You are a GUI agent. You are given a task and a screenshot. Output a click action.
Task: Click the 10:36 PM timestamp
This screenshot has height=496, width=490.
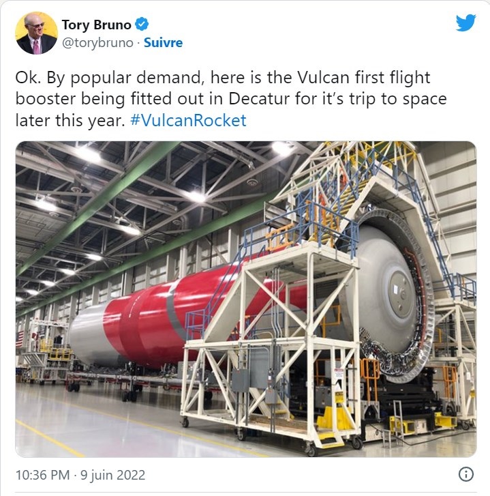pyautogui.click(x=42, y=475)
